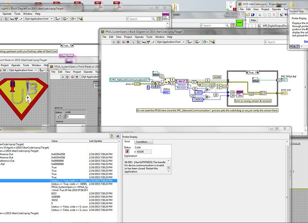Click Step Into in FPGA_SystemOpen block diagram
Screen dimensions: 308x223
click(144, 42)
